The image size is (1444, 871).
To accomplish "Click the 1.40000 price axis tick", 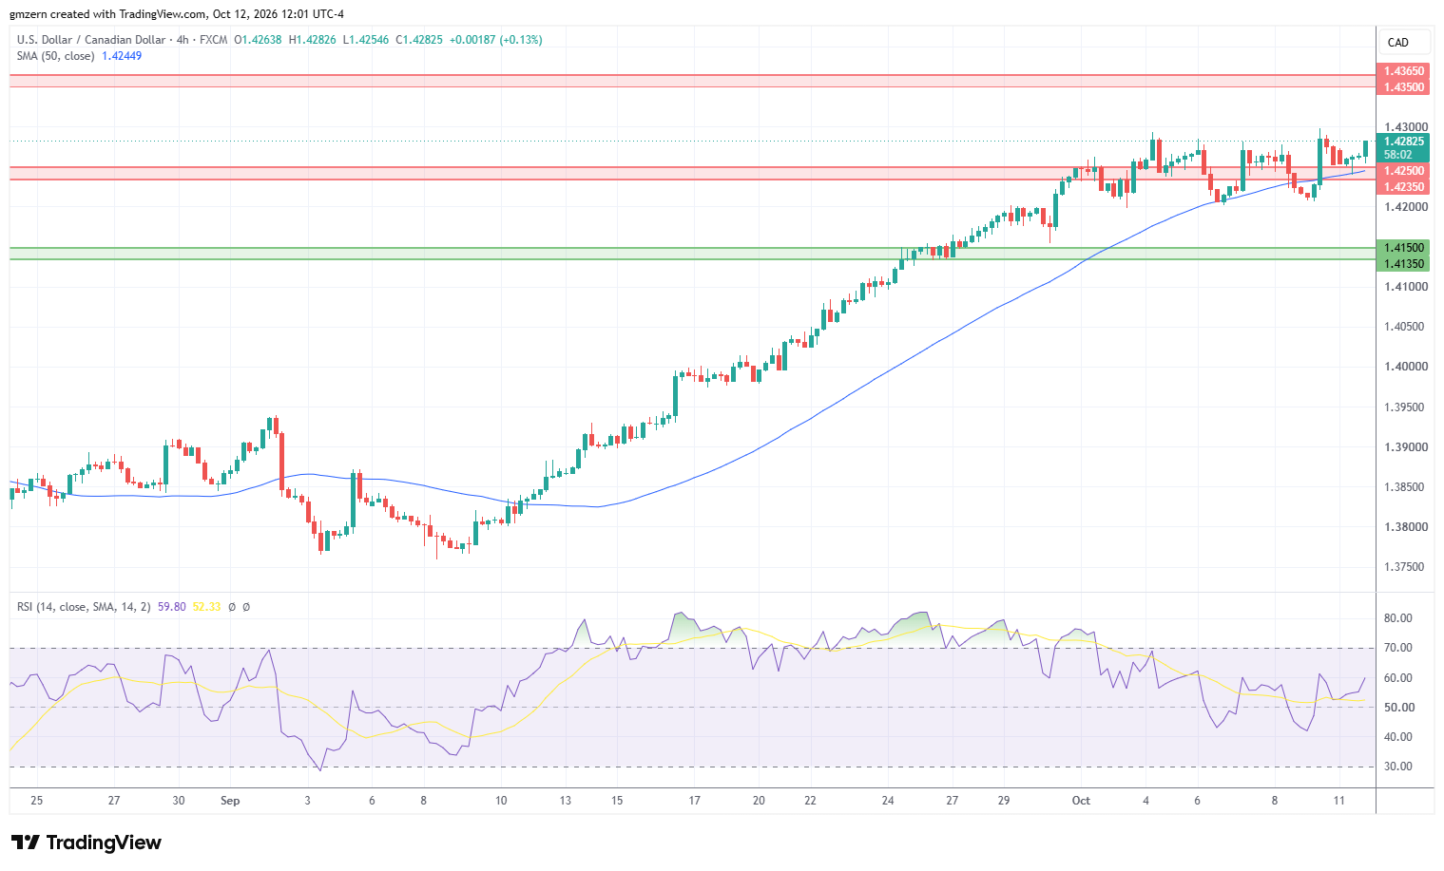I will [1406, 367].
